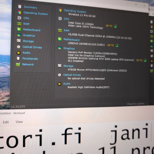Select the Graphics monitor icon in the sidebar

19,35
